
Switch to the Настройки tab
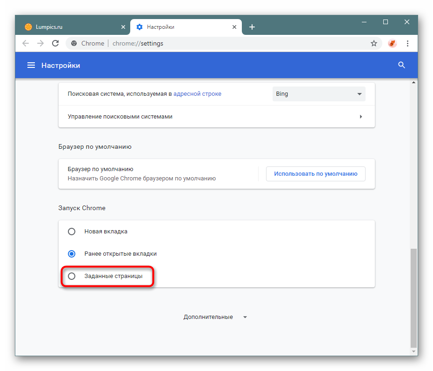coord(186,27)
